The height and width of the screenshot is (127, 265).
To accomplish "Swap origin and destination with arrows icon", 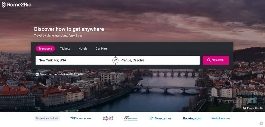I will click(115, 60).
